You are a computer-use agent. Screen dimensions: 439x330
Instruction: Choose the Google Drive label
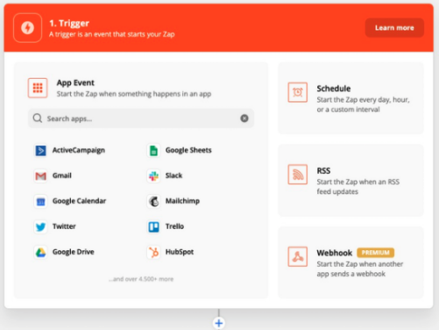click(74, 252)
